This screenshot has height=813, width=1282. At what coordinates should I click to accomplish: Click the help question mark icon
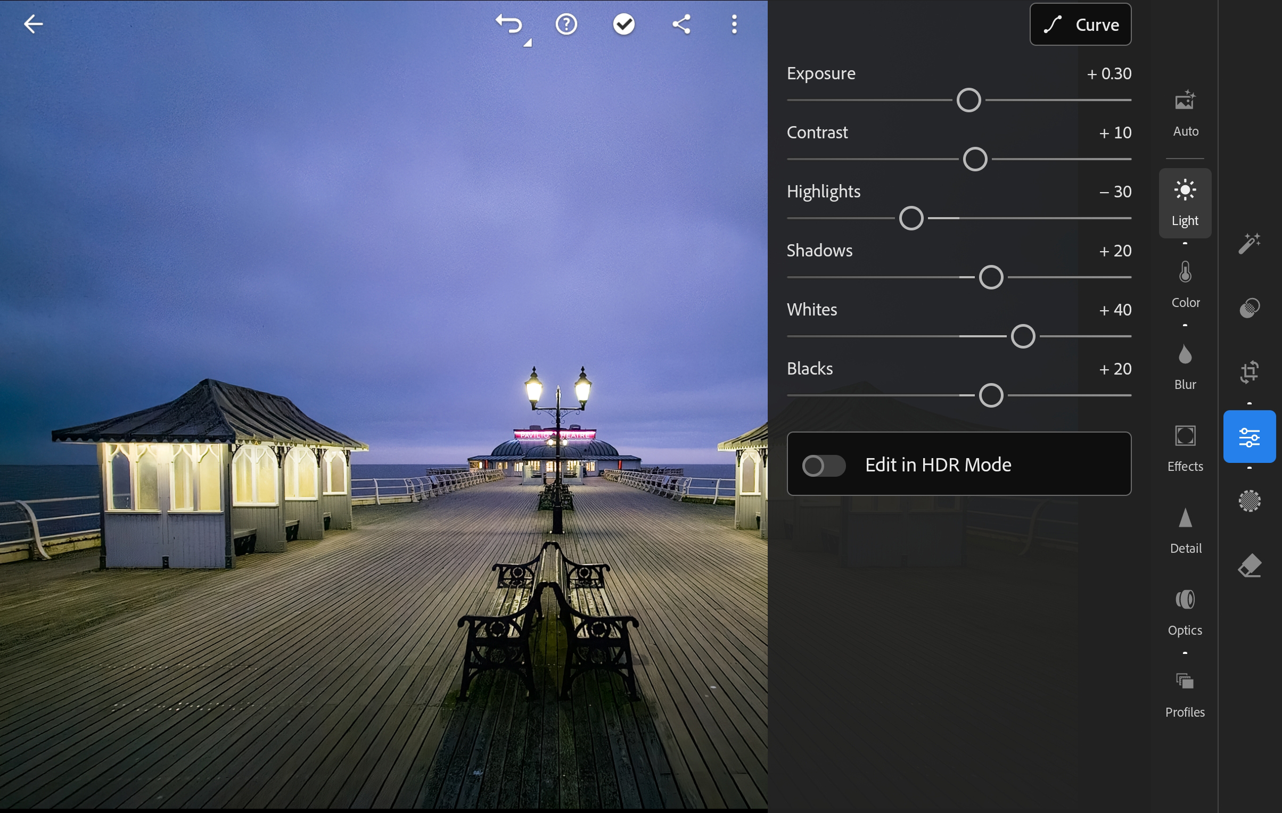tap(565, 23)
